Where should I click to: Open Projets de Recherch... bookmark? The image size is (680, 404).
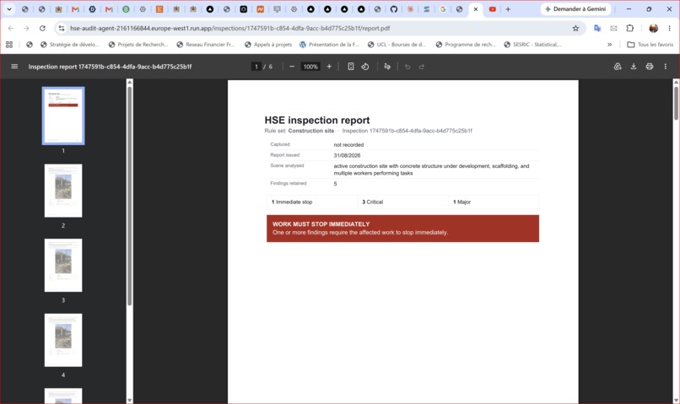tap(138, 44)
